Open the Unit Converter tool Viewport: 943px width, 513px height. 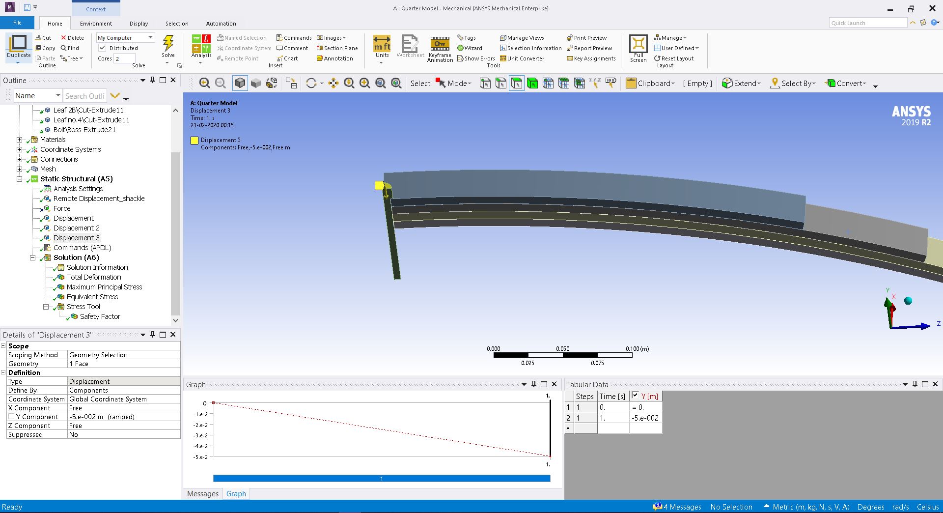tap(522, 58)
